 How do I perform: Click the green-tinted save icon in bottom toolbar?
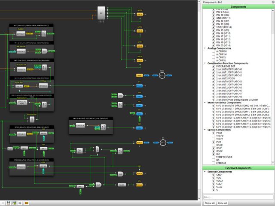(14, 203)
